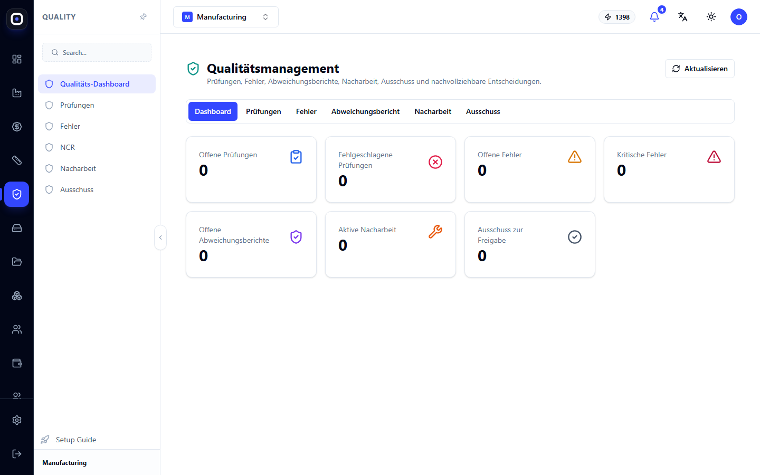
Task: Open the settings gear icon
Action: click(x=17, y=420)
